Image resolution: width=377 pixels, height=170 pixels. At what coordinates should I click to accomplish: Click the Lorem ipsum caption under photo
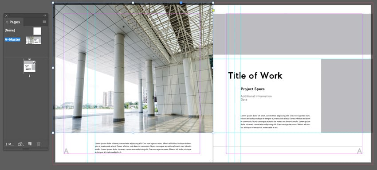coord(143,148)
